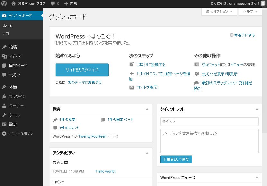Click the home icon beside お名前.comブログ

click(13, 4)
